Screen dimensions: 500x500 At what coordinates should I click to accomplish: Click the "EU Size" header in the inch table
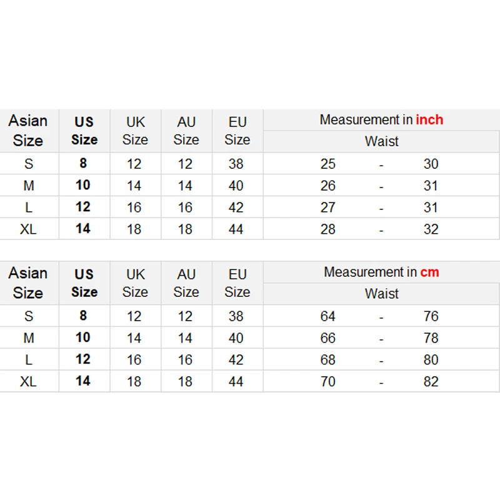point(237,131)
